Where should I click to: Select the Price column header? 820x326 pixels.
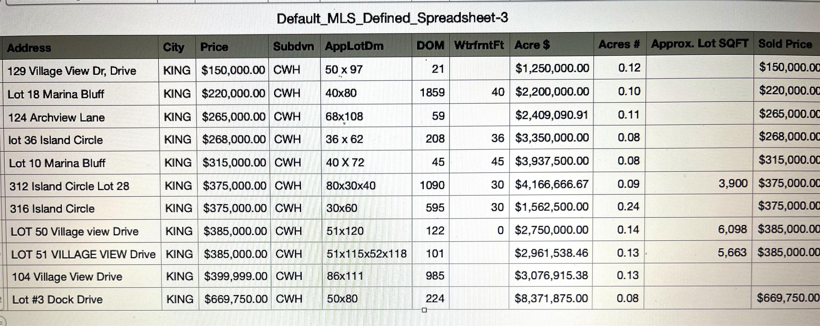(x=214, y=47)
